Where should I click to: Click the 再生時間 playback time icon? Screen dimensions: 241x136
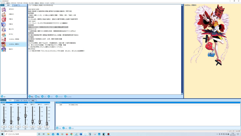(65, 96)
